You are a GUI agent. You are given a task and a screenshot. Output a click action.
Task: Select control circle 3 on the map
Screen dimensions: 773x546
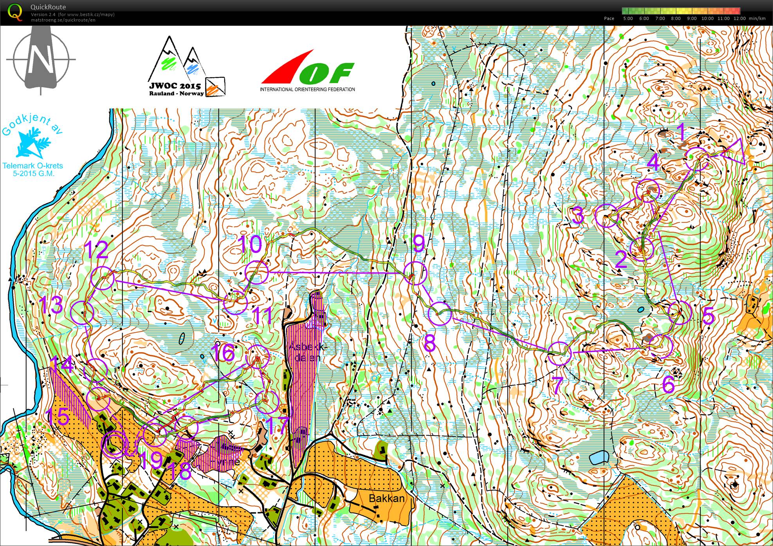[x=606, y=216]
